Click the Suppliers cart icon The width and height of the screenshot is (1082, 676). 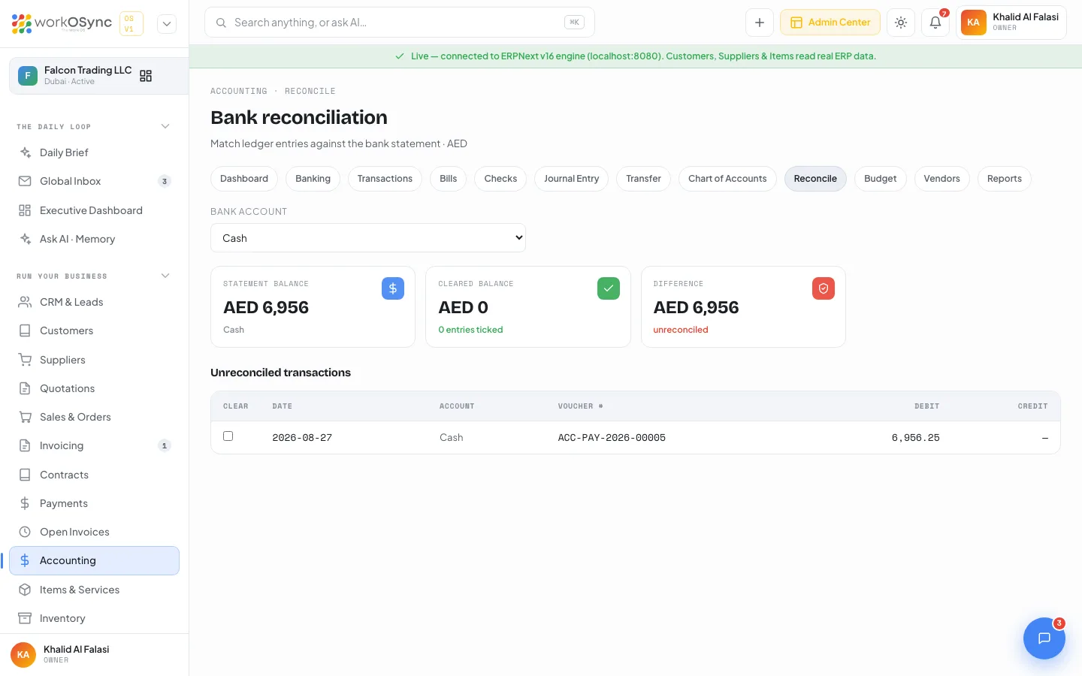point(25,360)
